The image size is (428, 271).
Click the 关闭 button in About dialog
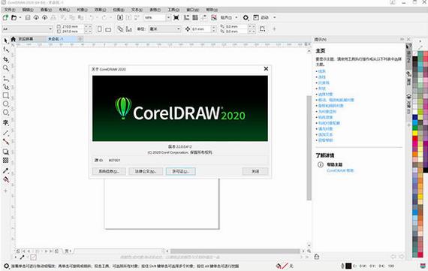pyautogui.click(x=255, y=171)
